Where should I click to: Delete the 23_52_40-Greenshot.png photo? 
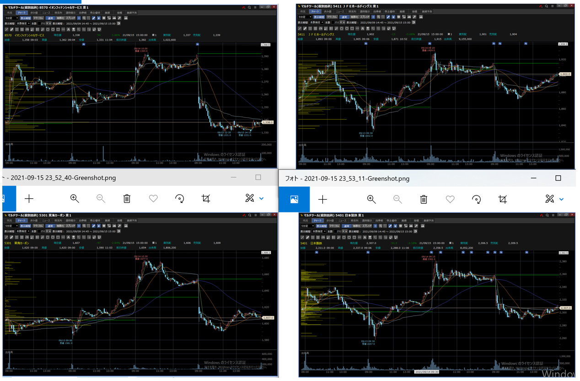[127, 198]
